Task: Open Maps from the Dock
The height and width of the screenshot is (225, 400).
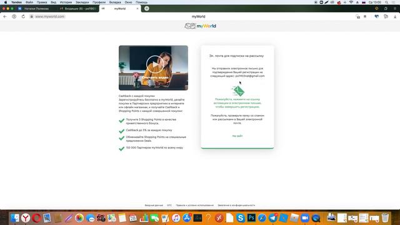Action: coord(111,218)
